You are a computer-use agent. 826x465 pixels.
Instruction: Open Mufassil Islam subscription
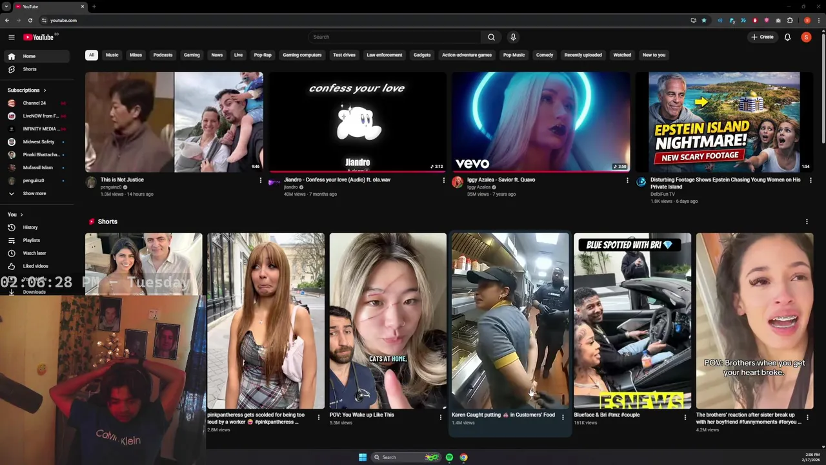pyautogui.click(x=36, y=167)
